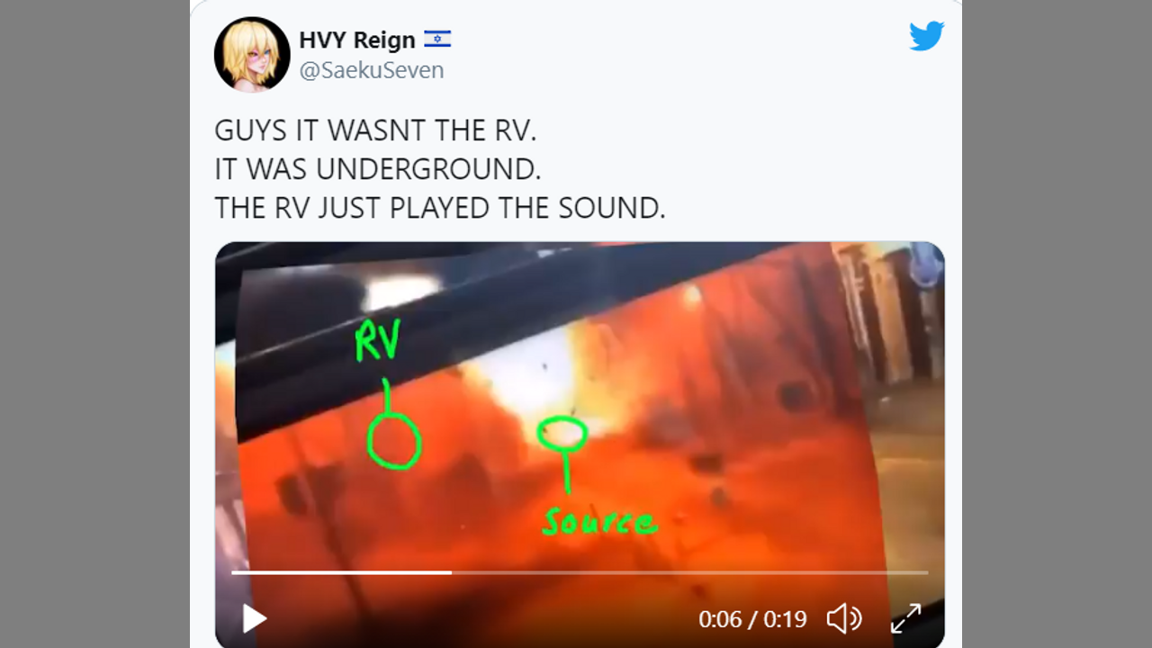The image size is (1152, 648).
Task: Click the Twitter bird logo
Action: (x=926, y=36)
